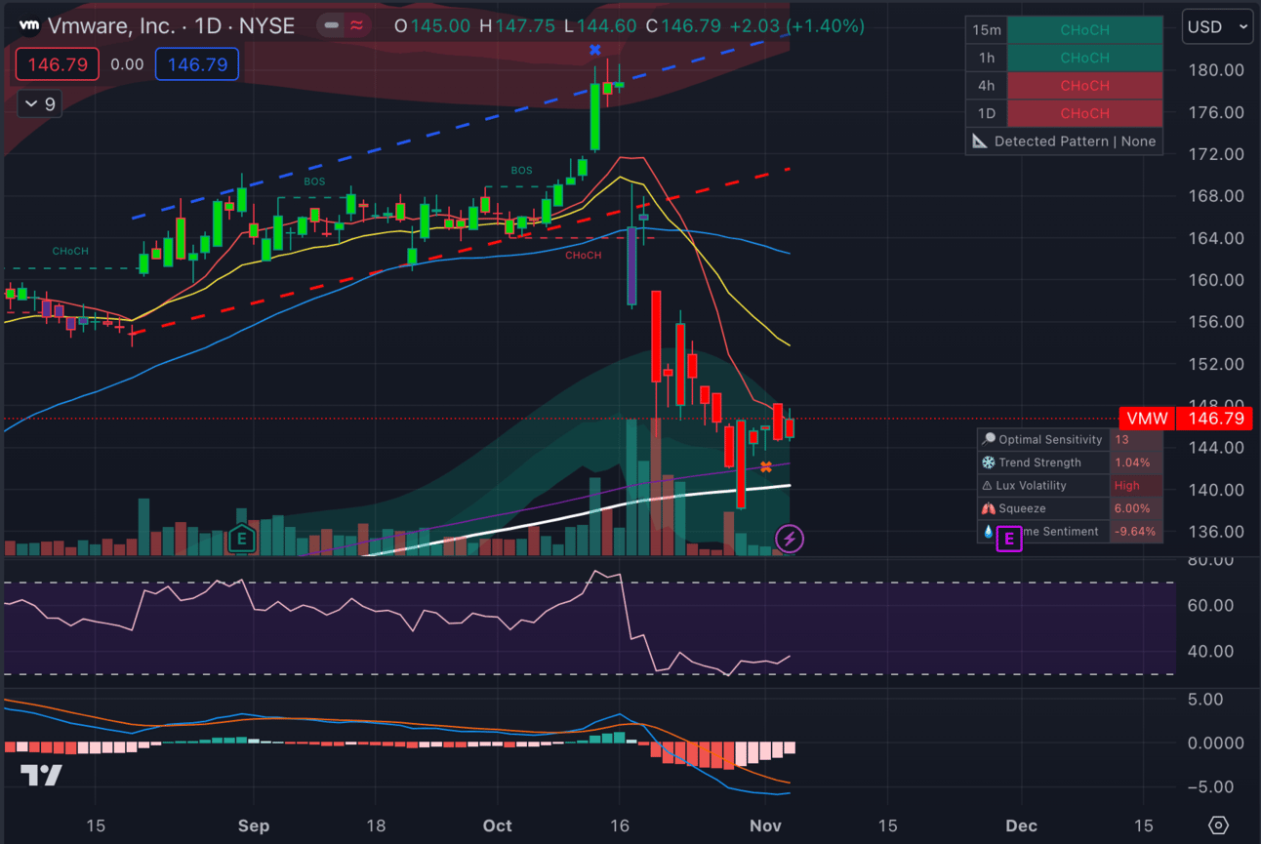Click the CHoCH cell in the 1h row
Image resolution: width=1261 pixels, height=844 pixels.
1084,58
